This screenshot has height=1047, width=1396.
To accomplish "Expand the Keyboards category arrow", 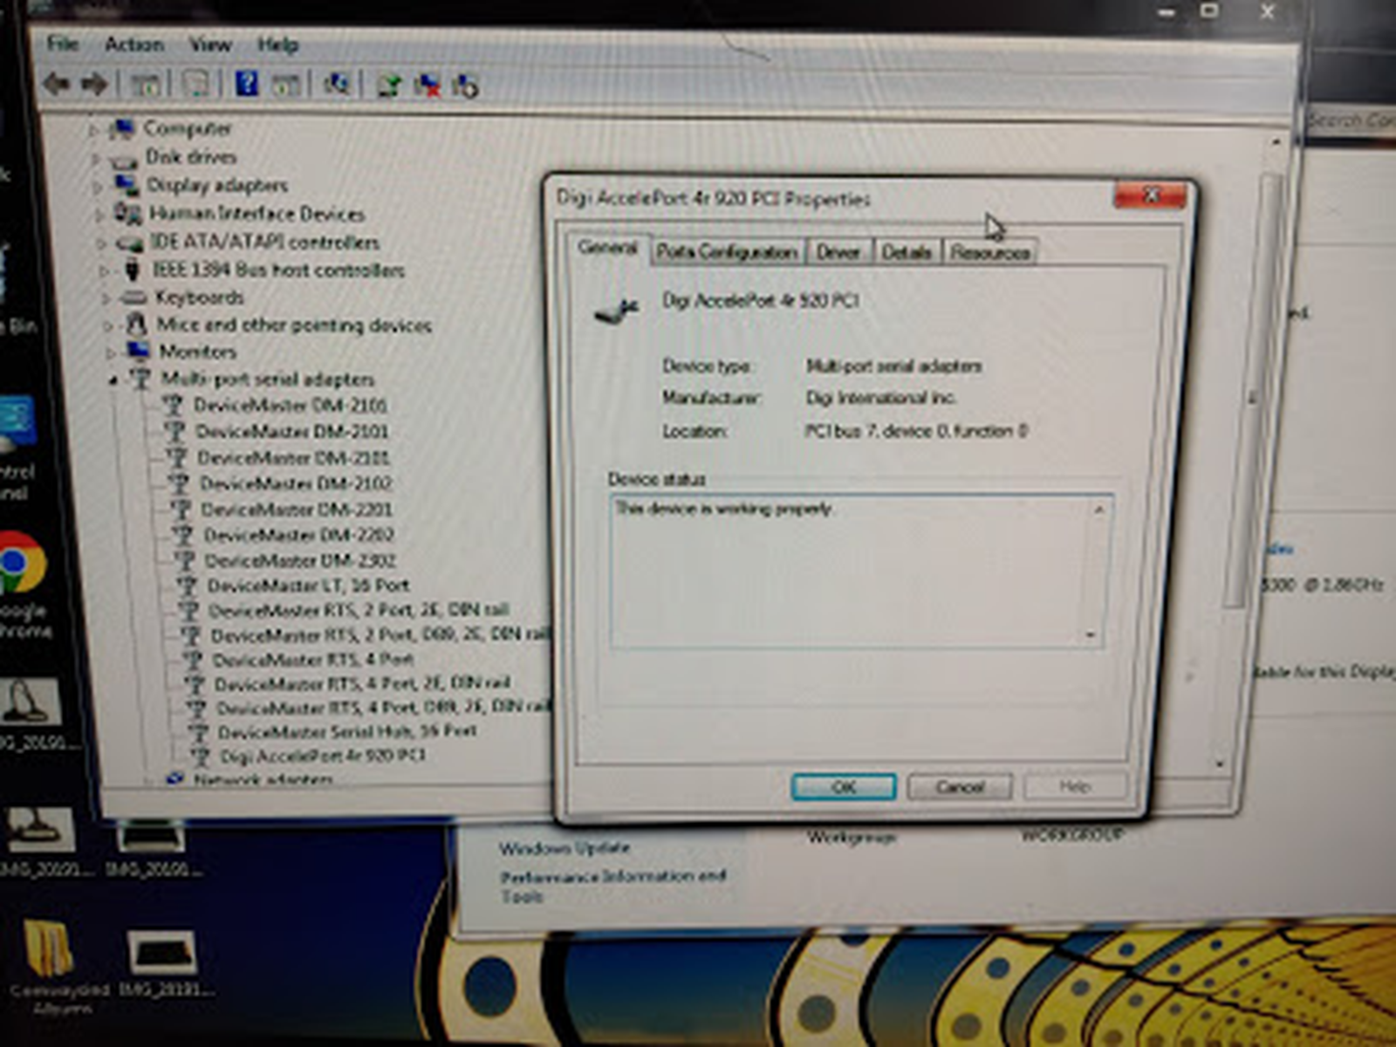I will click(x=106, y=298).
